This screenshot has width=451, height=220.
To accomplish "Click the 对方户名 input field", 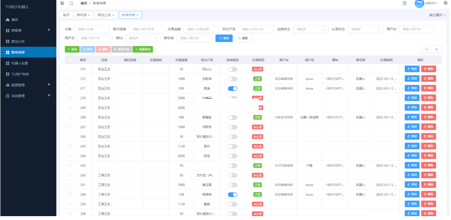I will [x=256, y=29].
